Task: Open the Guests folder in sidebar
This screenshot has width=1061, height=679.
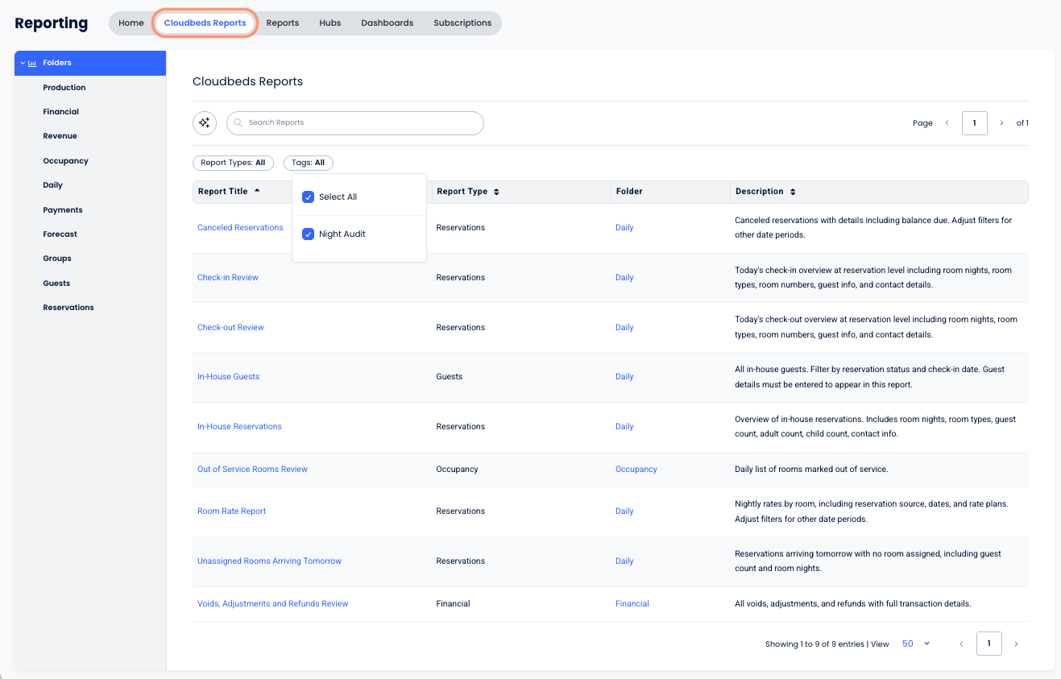Action: pyautogui.click(x=56, y=283)
